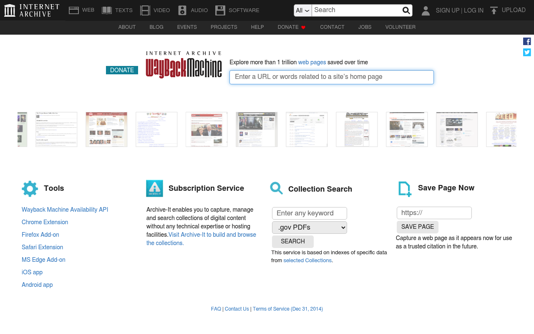534x334 pixels.
Task: Share on Twitter icon
Action: [527, 52]
